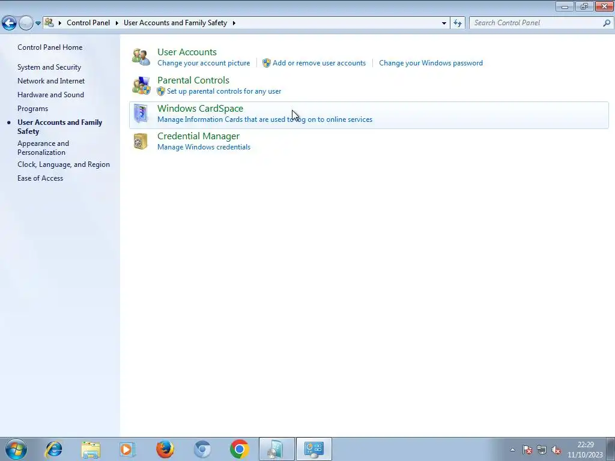Open the Windows CardSpace icon
The width and height of the screenshot is (615, 461).
141,113
